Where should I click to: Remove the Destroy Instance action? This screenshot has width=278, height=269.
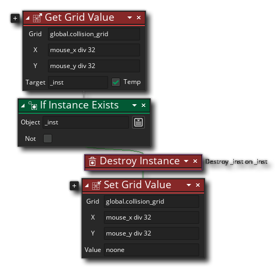point(195,161)
